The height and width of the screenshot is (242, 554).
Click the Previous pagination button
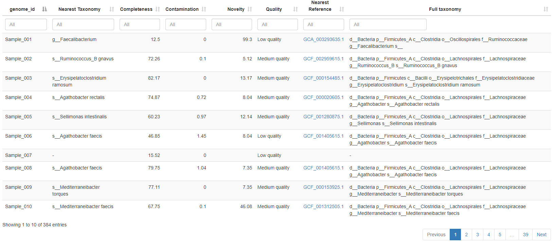coord(436,235)
